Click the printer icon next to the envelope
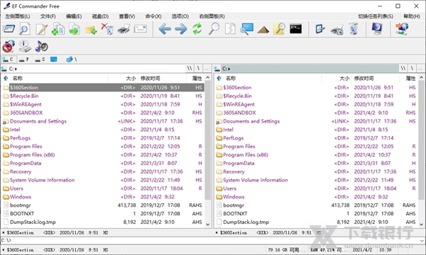 [124, 29]
